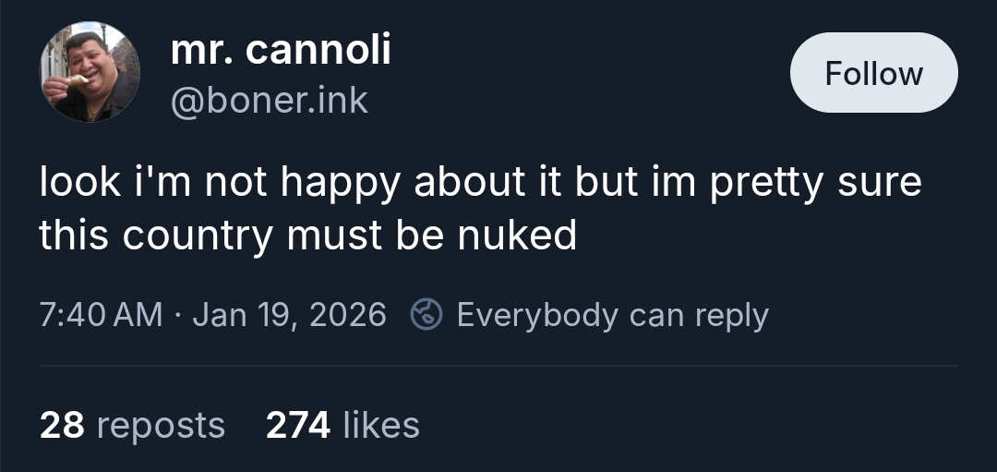Click the word "likes"
The image size is (997, 472).
coord(380,425)
